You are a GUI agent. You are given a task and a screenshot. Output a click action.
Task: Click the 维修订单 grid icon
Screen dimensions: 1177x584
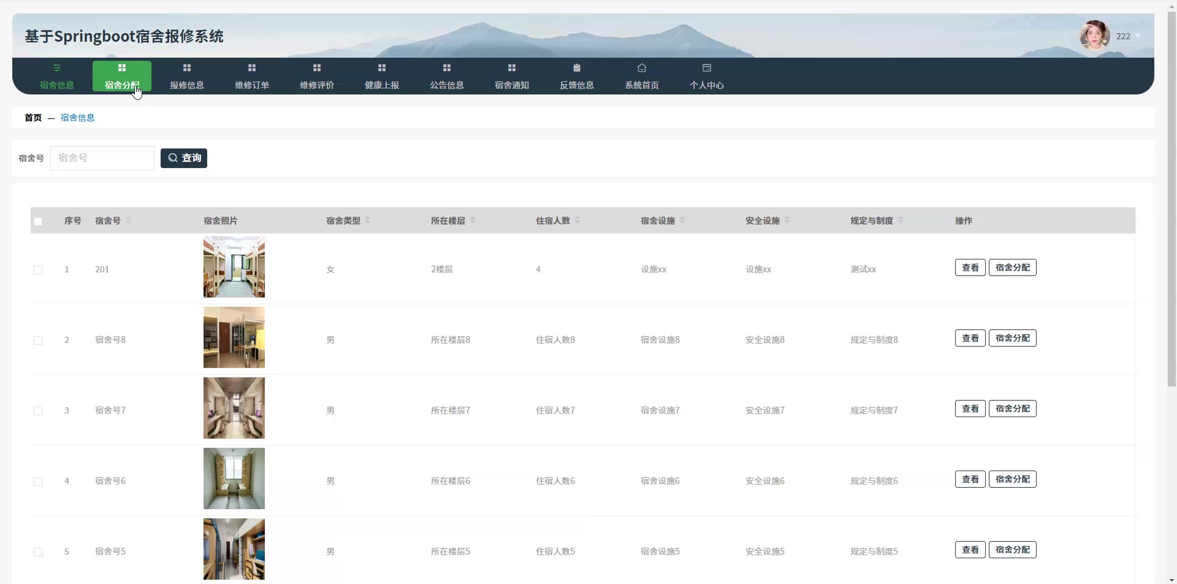tap(252, 67)
